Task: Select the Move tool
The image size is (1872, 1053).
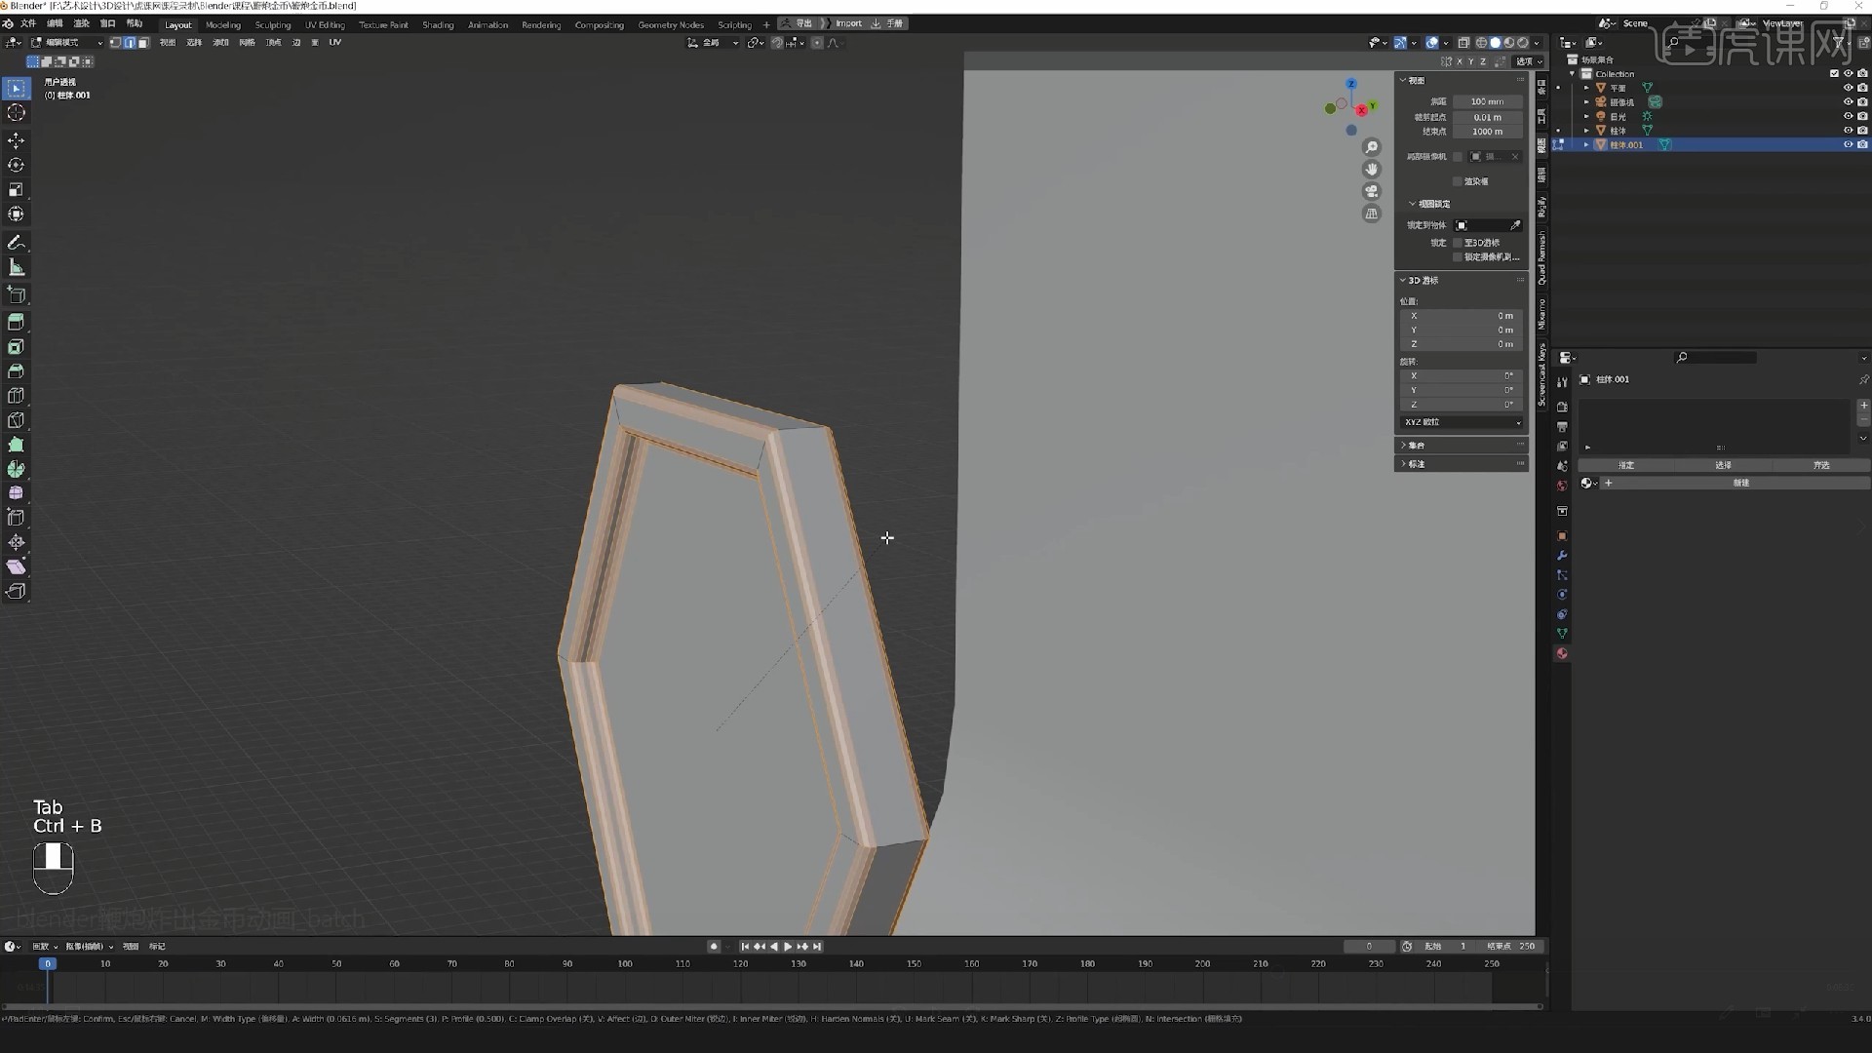Action: click(17, 140)
